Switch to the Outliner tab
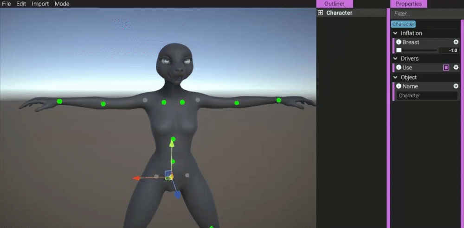The height and width of the screenshot is (228, 464). click(335, 4)
